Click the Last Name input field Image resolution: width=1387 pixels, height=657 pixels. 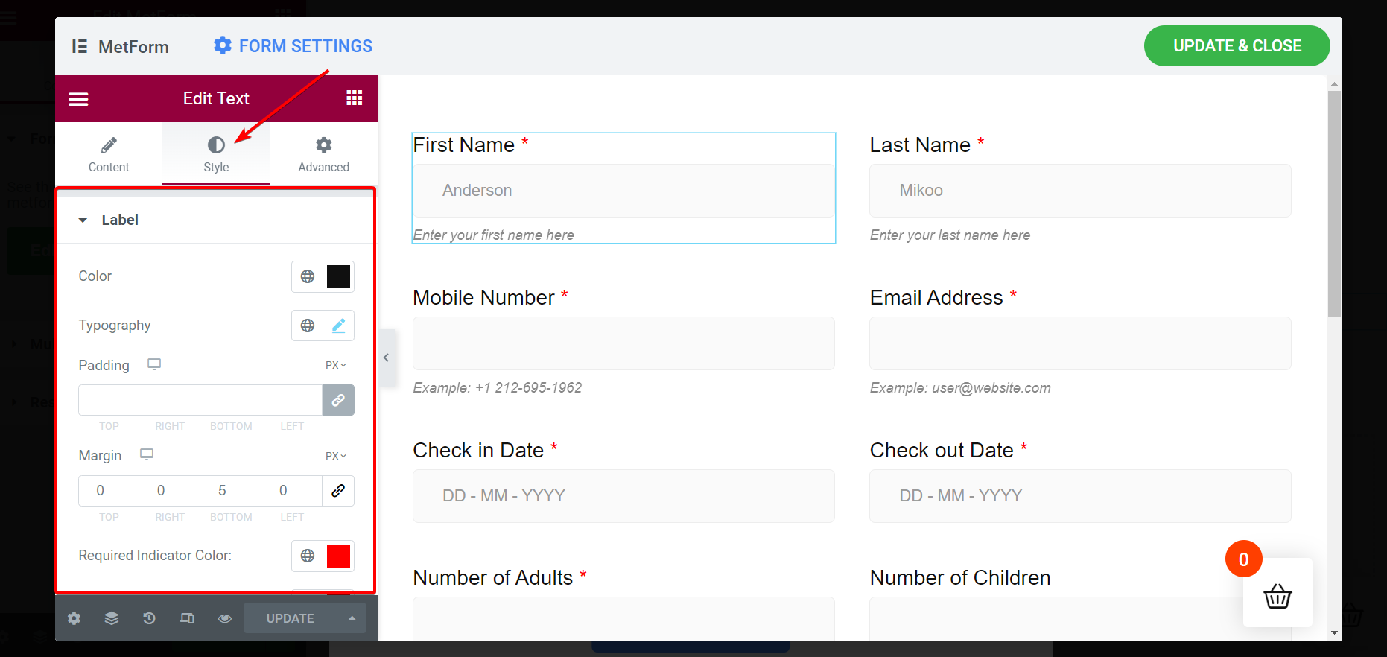click(x=1080, y=191)
